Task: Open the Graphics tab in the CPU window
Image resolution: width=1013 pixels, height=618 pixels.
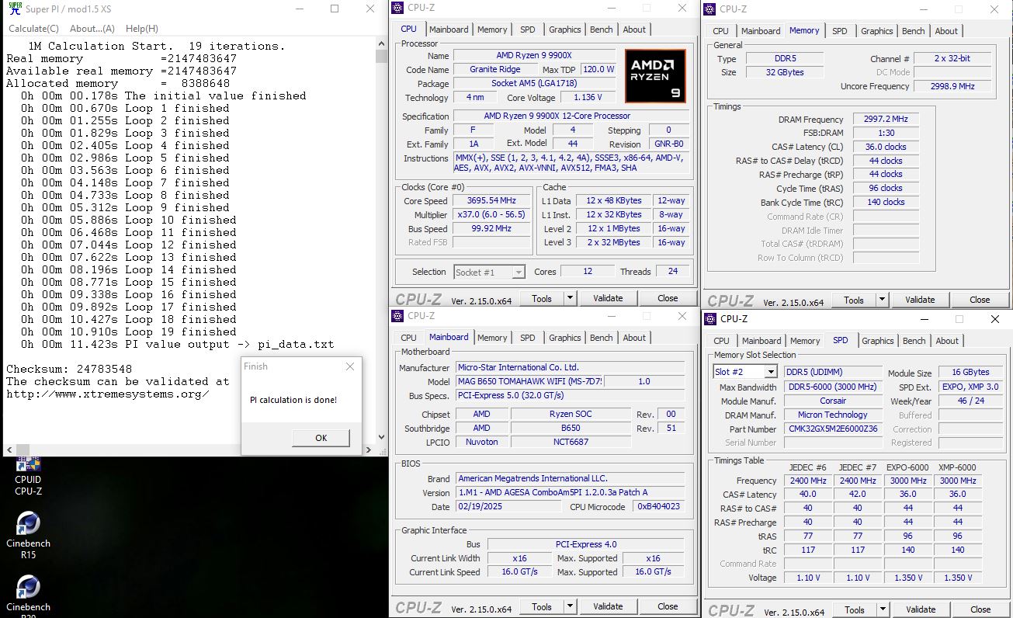Action: click(564, 30)
